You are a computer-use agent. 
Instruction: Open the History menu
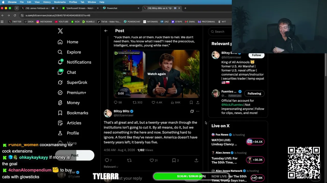[x=47, y=2]
